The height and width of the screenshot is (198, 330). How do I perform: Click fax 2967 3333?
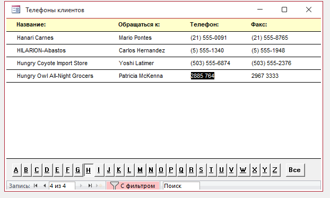265,76
